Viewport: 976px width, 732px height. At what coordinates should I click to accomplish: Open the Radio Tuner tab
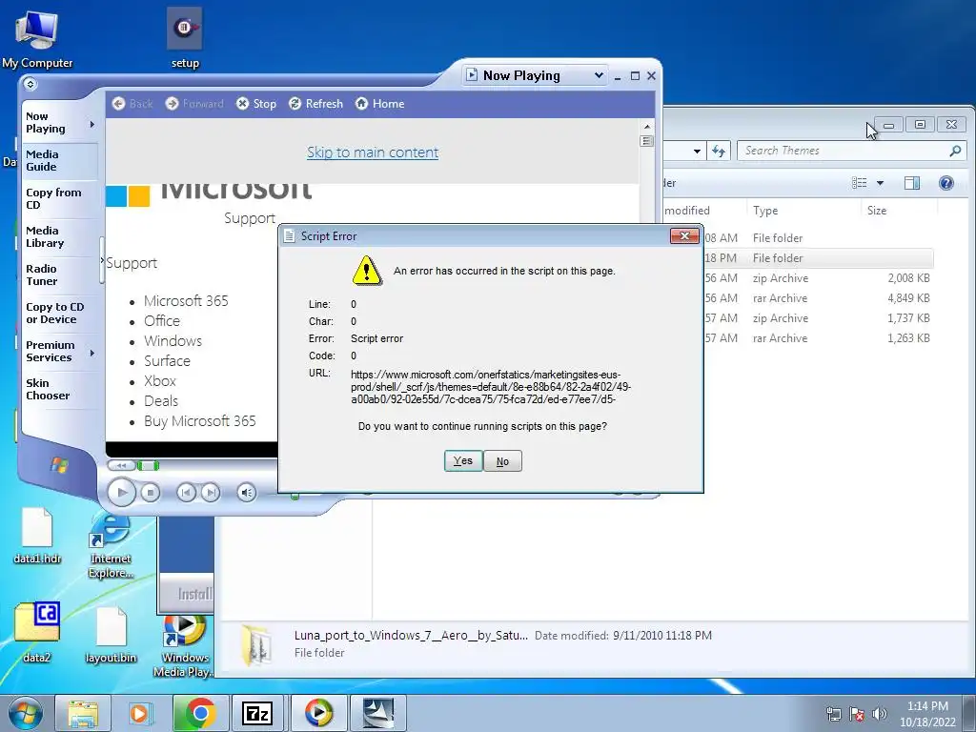point(60,274)
